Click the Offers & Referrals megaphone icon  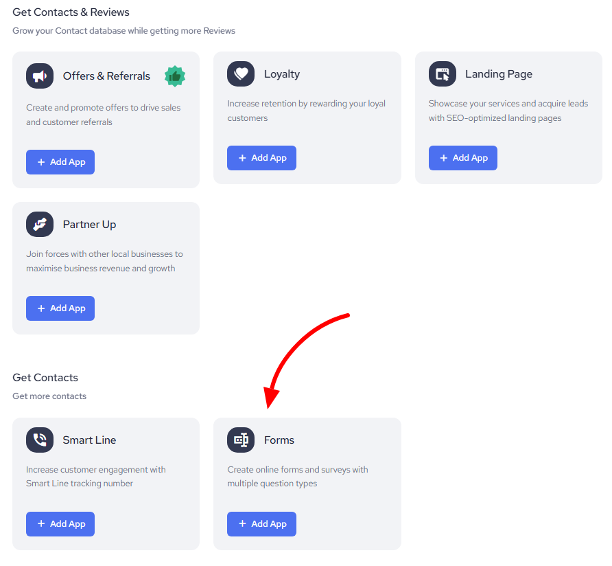tap(40, 76)
